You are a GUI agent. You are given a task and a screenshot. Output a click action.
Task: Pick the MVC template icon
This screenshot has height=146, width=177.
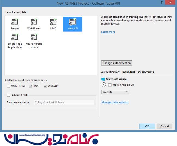[53, 22]
